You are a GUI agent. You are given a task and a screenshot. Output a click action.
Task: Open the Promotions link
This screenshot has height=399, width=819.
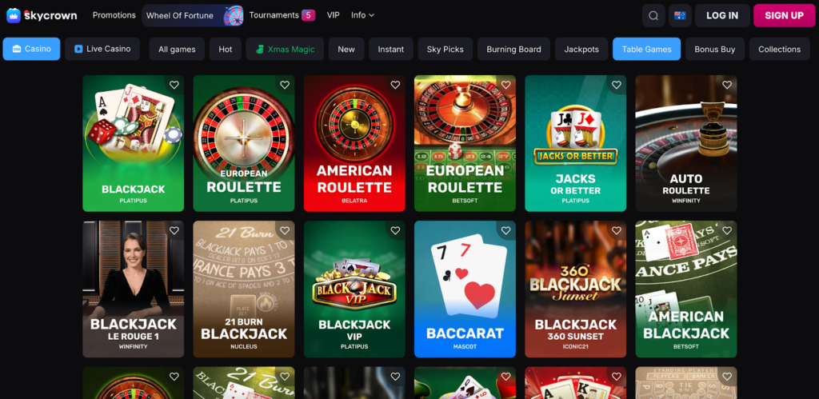point(114,15)
